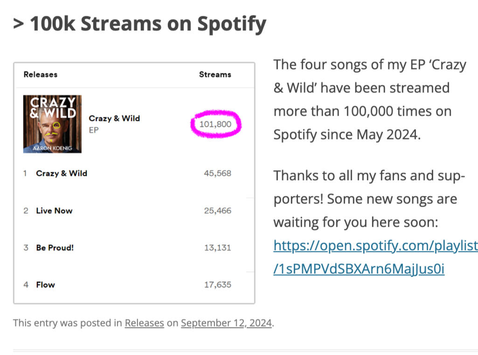Click the circled 101,800 streams total
The image size is (478, 355).
pyautogui.click(x=216, y=125)
